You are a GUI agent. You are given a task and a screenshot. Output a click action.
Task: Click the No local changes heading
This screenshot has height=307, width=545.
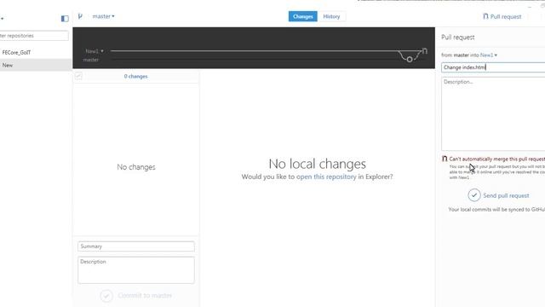coord(318,164)
